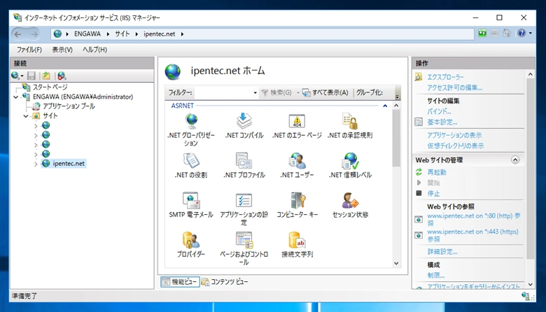
Task: Switch to コンテンツ ビュー tab
Action: [x=225, y=282]
